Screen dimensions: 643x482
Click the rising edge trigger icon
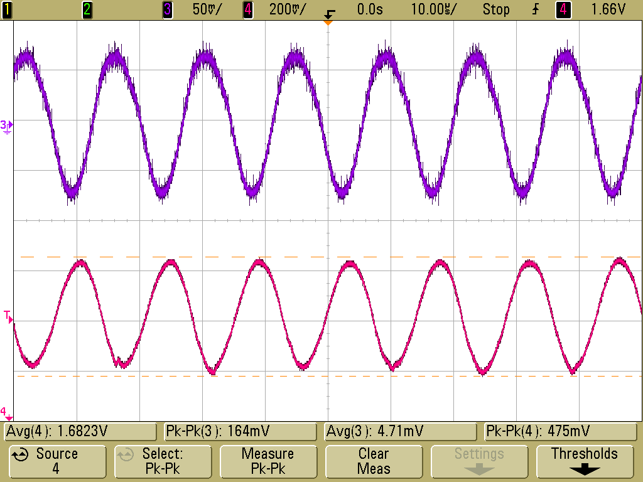click(x=535, y=9)
